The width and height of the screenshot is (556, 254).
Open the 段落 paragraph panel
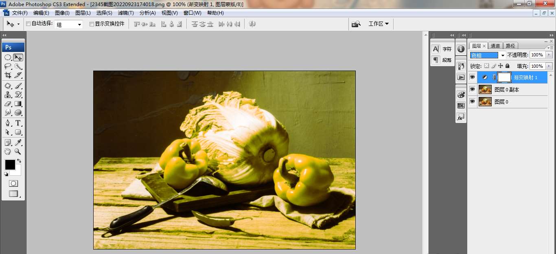coord(442,60)
